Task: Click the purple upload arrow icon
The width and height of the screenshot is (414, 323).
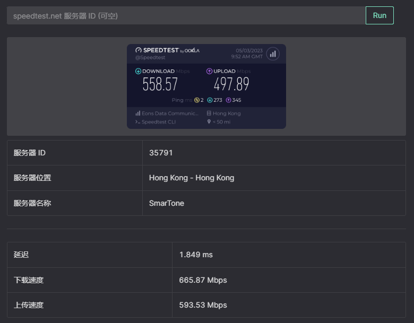Action: pyautogui.click(x=209, y=71)
